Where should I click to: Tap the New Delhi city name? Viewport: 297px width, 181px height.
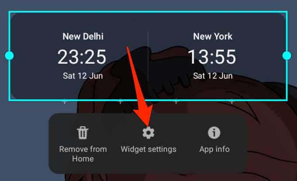pyautogui.click(x=83, y=36)
